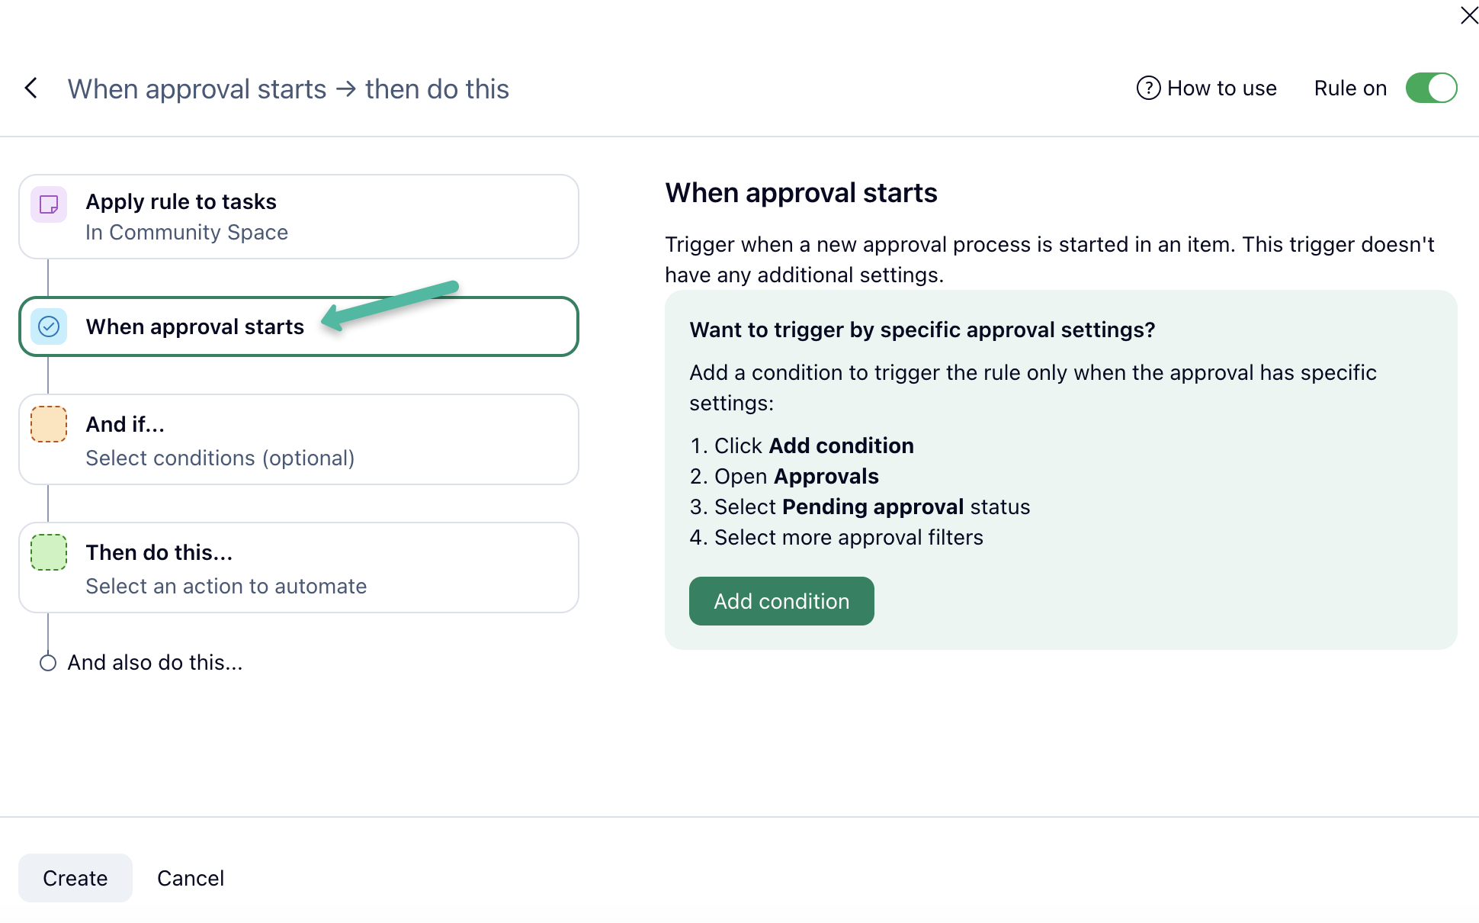
Task: Click the orange dashed condition icon
Action: pyautogui.click(x=49, y=424)
